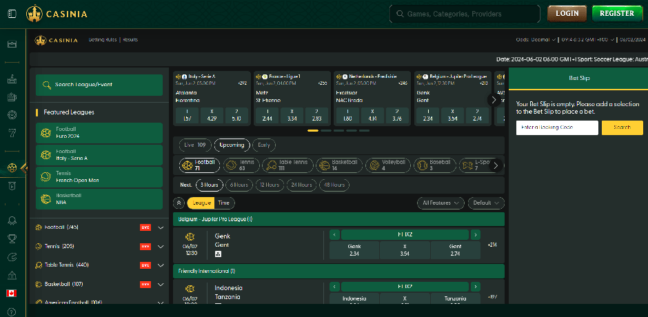This screenshot has height=317, width=648.
Task: Click the REGISTER button
Action: [x=616, y=13]
